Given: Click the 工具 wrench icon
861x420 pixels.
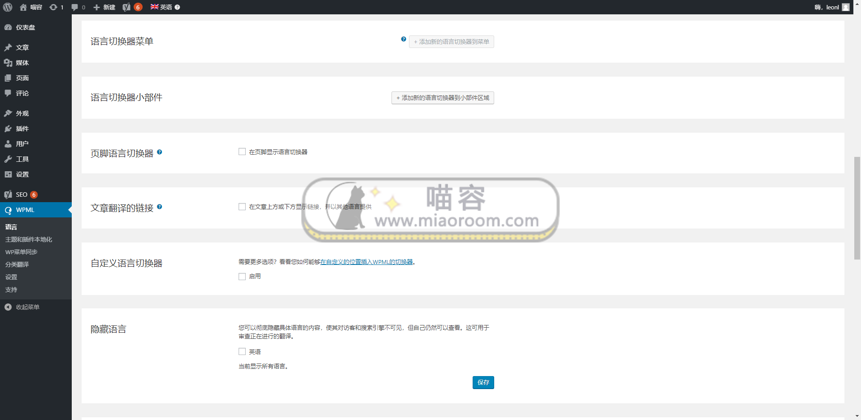Looking at the screenshot, I should (x=8, y=159).
